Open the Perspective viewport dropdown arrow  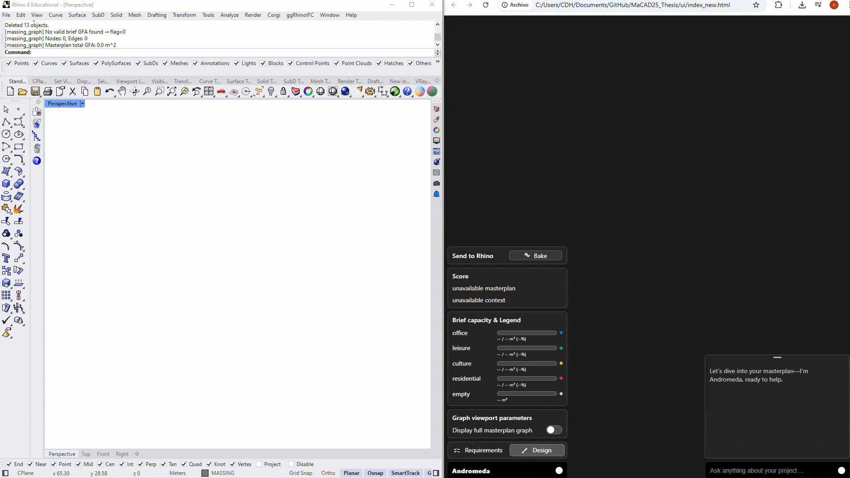coord(82,104)
